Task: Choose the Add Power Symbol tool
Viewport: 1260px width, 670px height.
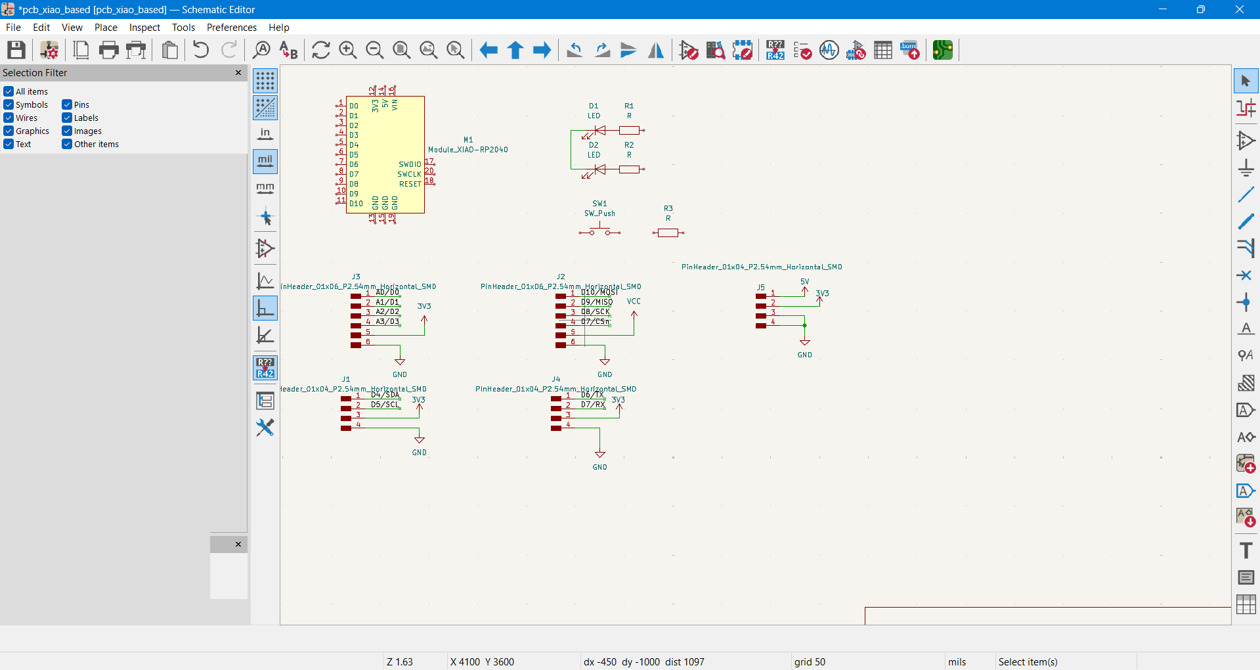Action: tap(1246, 167)
